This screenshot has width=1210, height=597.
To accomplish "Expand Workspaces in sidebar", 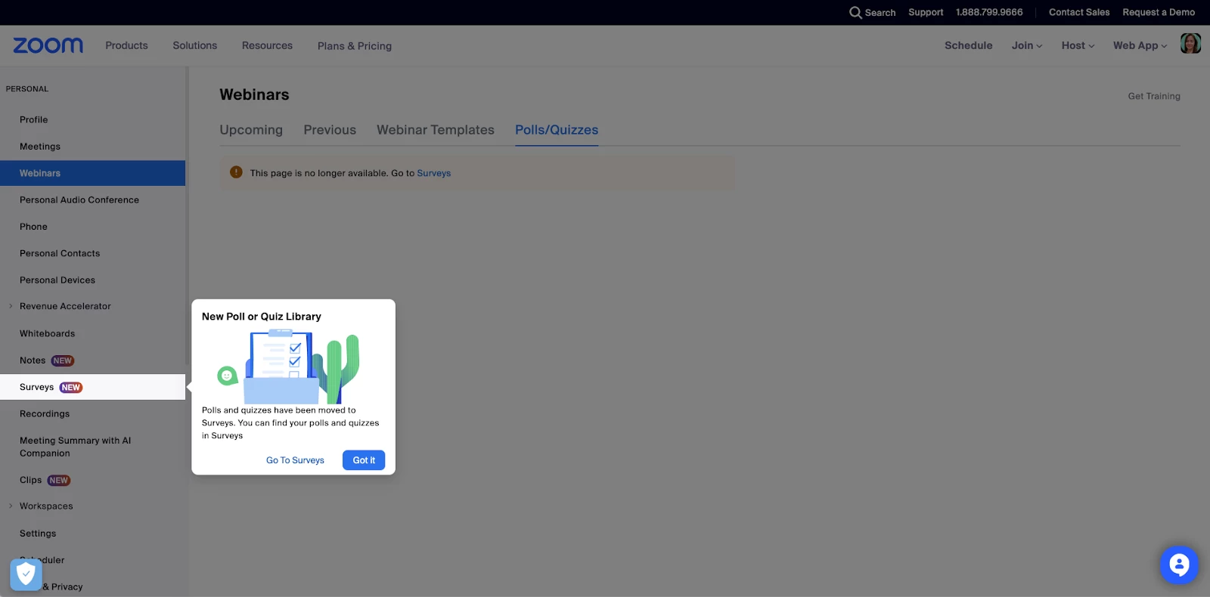I will [11, 506].
